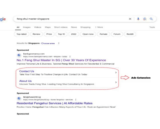This screenshot has height=129, width=160.
Task: Open the News tab
Action: (x=74, y=27)
